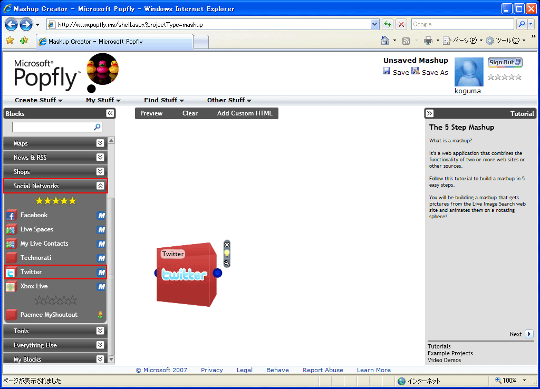Click the M badge beside Technorati

click(x=101, y=258)
